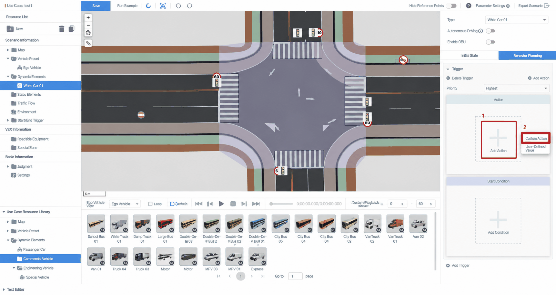The image size is (556, 295).
Task: Zoom in on the map view
Action: pos(88,18)
